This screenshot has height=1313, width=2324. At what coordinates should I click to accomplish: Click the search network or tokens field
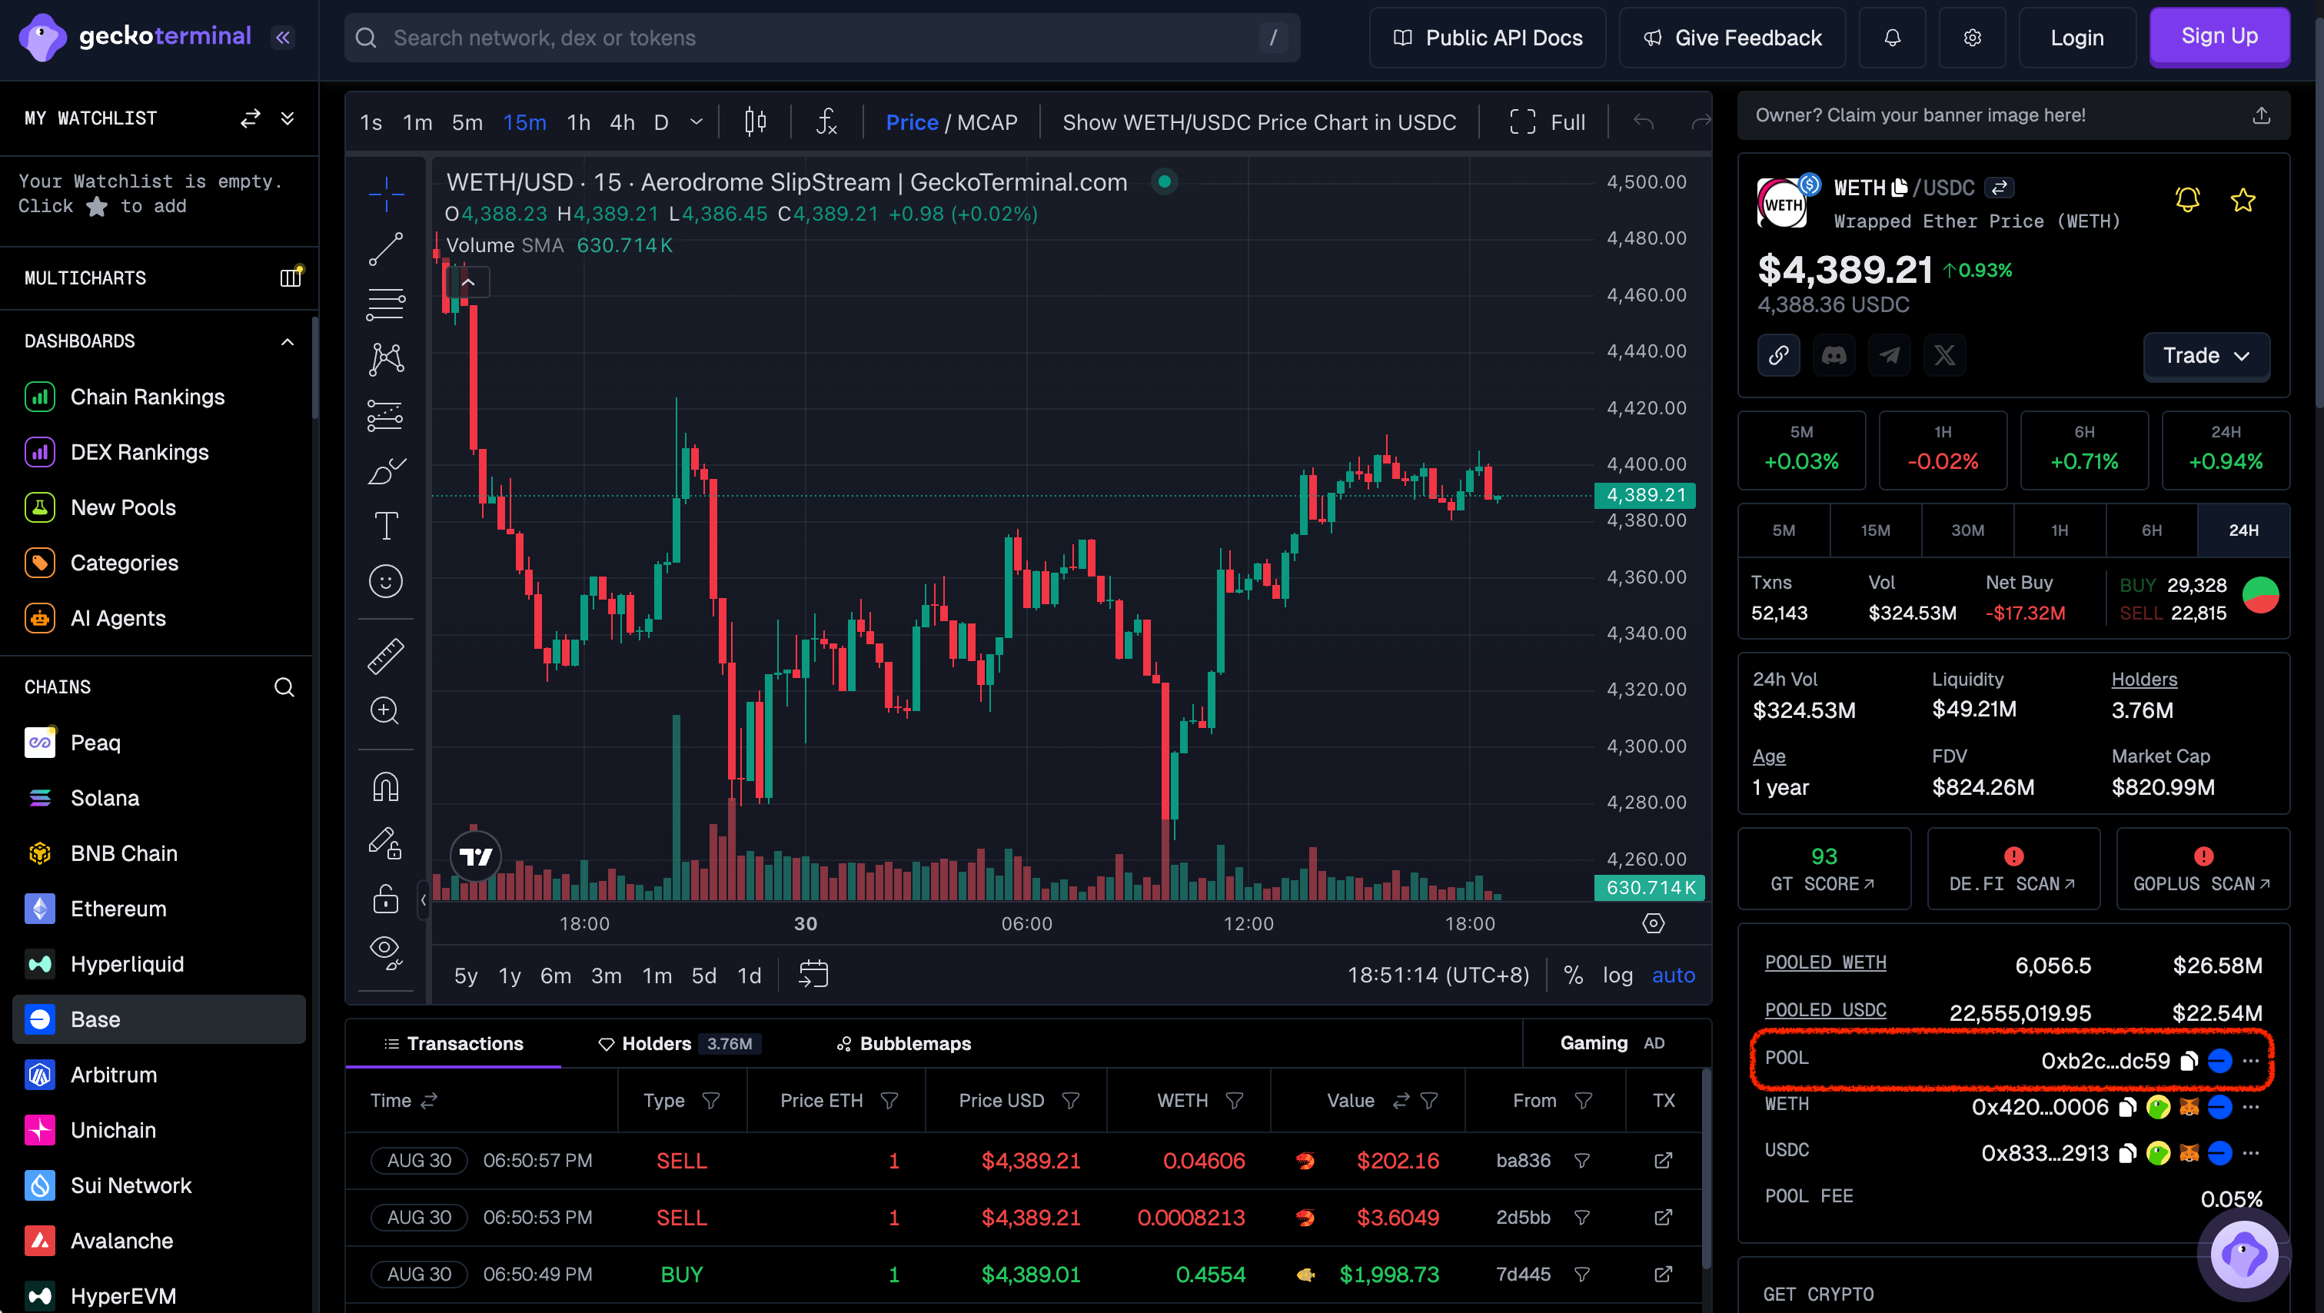pyautogui.click(x=821, y=38)
